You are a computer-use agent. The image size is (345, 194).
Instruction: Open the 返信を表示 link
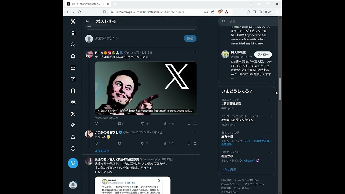102,151
